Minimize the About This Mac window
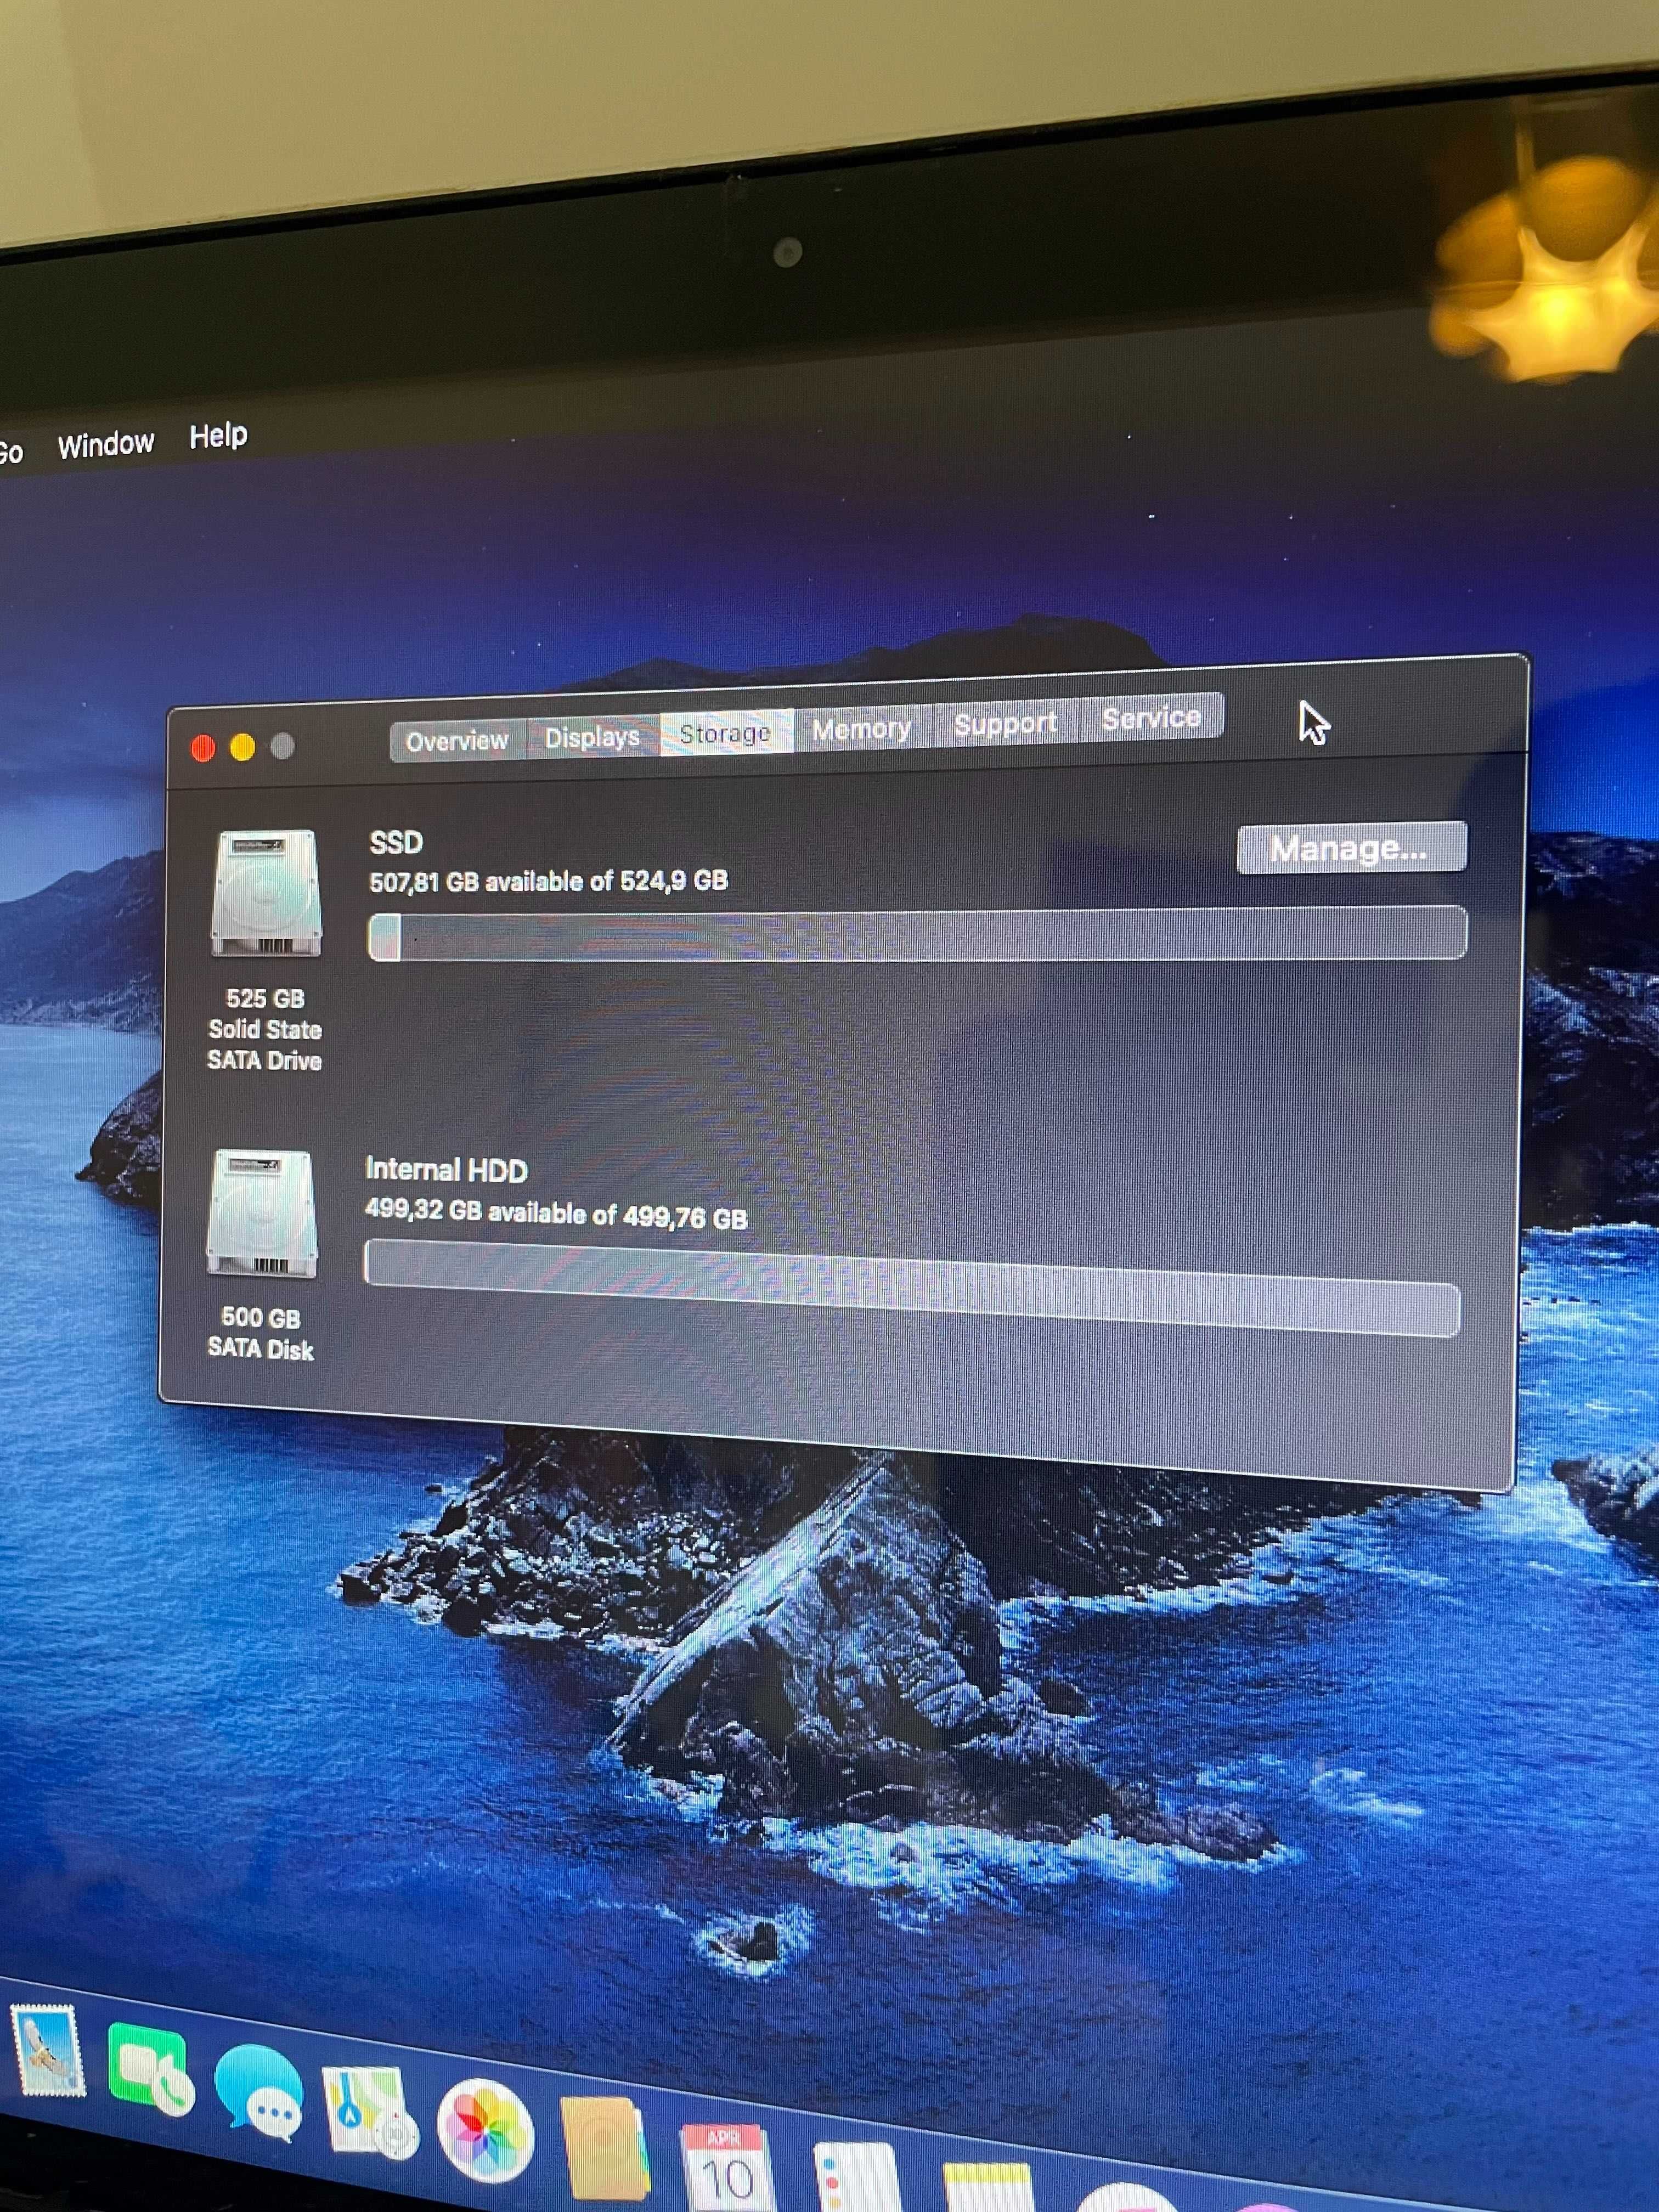The image size is (1659, 2212). click(x=243, y=747)
